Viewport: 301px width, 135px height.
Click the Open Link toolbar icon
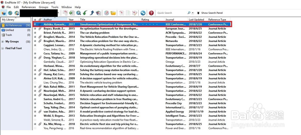(107, 13)
